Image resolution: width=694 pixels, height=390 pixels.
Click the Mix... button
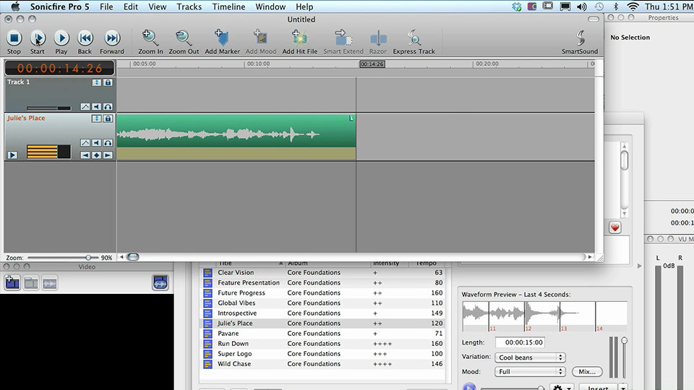point(587,371)
